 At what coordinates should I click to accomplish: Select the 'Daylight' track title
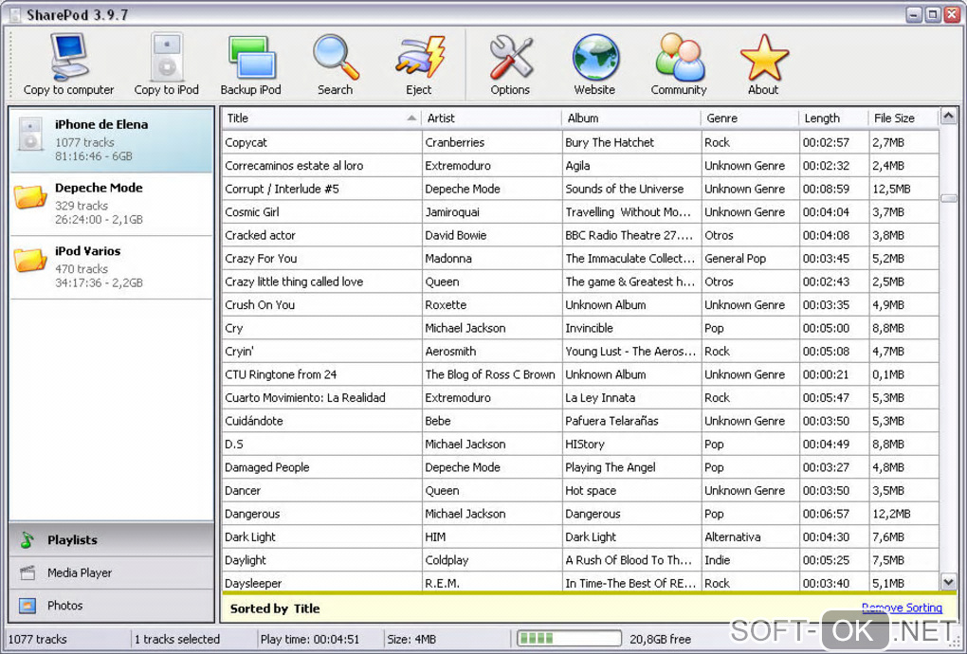point(246,560)
